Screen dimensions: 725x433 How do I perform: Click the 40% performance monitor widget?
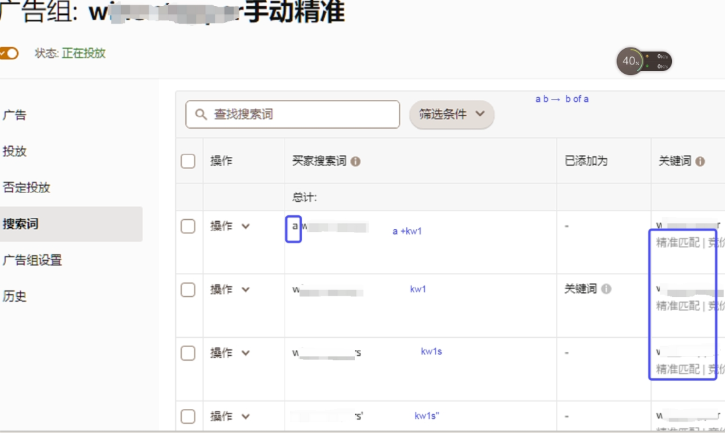pos(644,61)
